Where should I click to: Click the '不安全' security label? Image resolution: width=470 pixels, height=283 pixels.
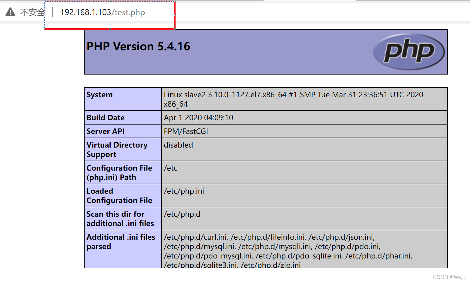32,12
